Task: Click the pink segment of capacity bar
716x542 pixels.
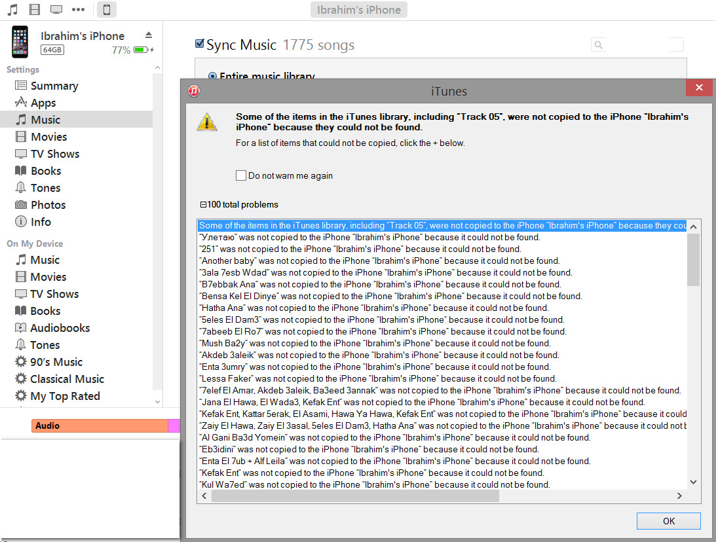Action: 174,425
